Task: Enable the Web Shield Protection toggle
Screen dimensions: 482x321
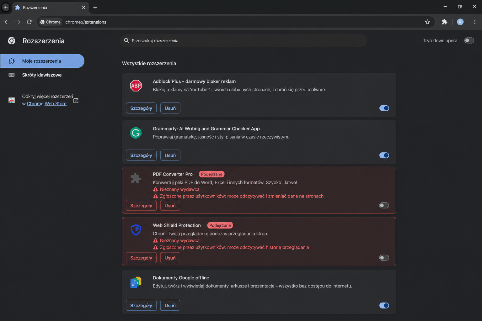Action: 384,258
